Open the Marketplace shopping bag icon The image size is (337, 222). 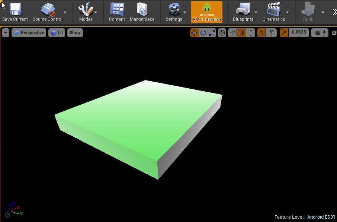click(x=142, y=9)
